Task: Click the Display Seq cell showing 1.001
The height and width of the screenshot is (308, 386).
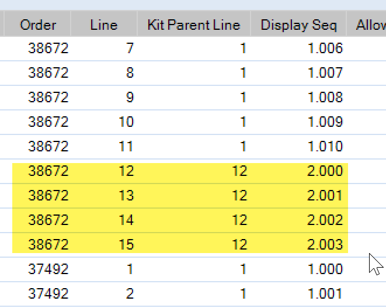Action: coord(325,293)
